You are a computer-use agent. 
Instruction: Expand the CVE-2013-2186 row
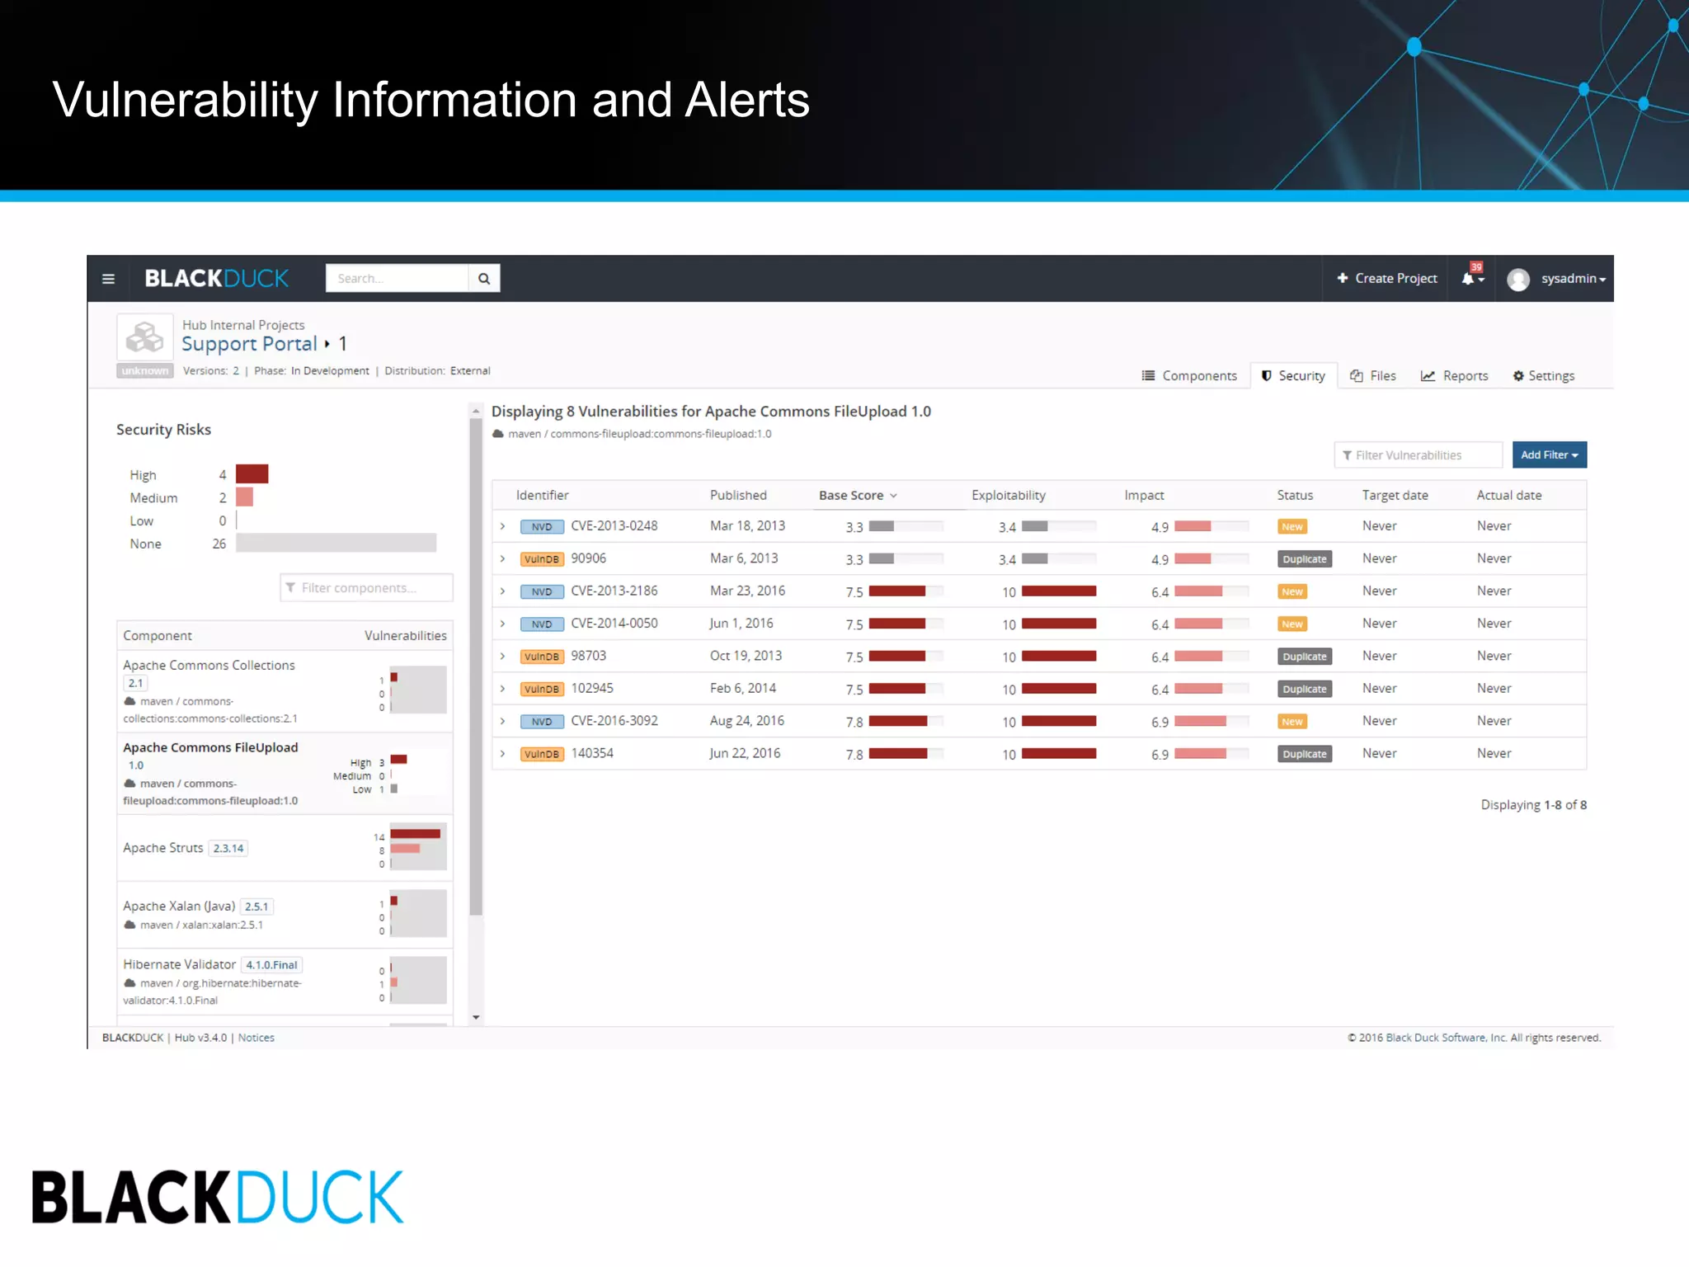click(x=502, y=591)
